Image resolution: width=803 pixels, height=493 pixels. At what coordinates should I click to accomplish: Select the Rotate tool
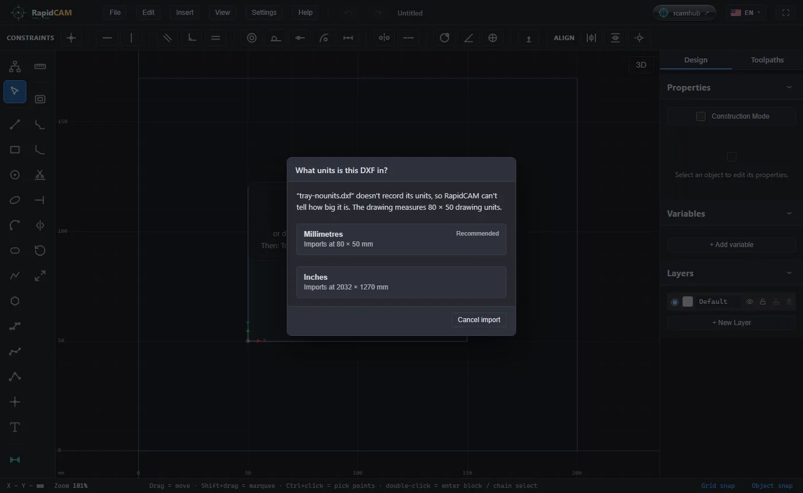tap(40, 251)
